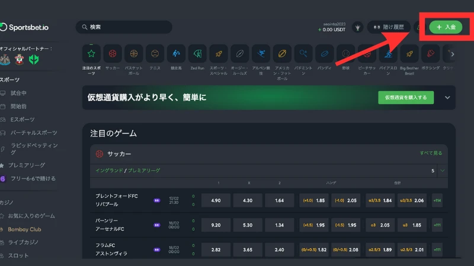474x266 pixels.
Task: Click the すべて見る link for soccer
Action: coord(431,153)
